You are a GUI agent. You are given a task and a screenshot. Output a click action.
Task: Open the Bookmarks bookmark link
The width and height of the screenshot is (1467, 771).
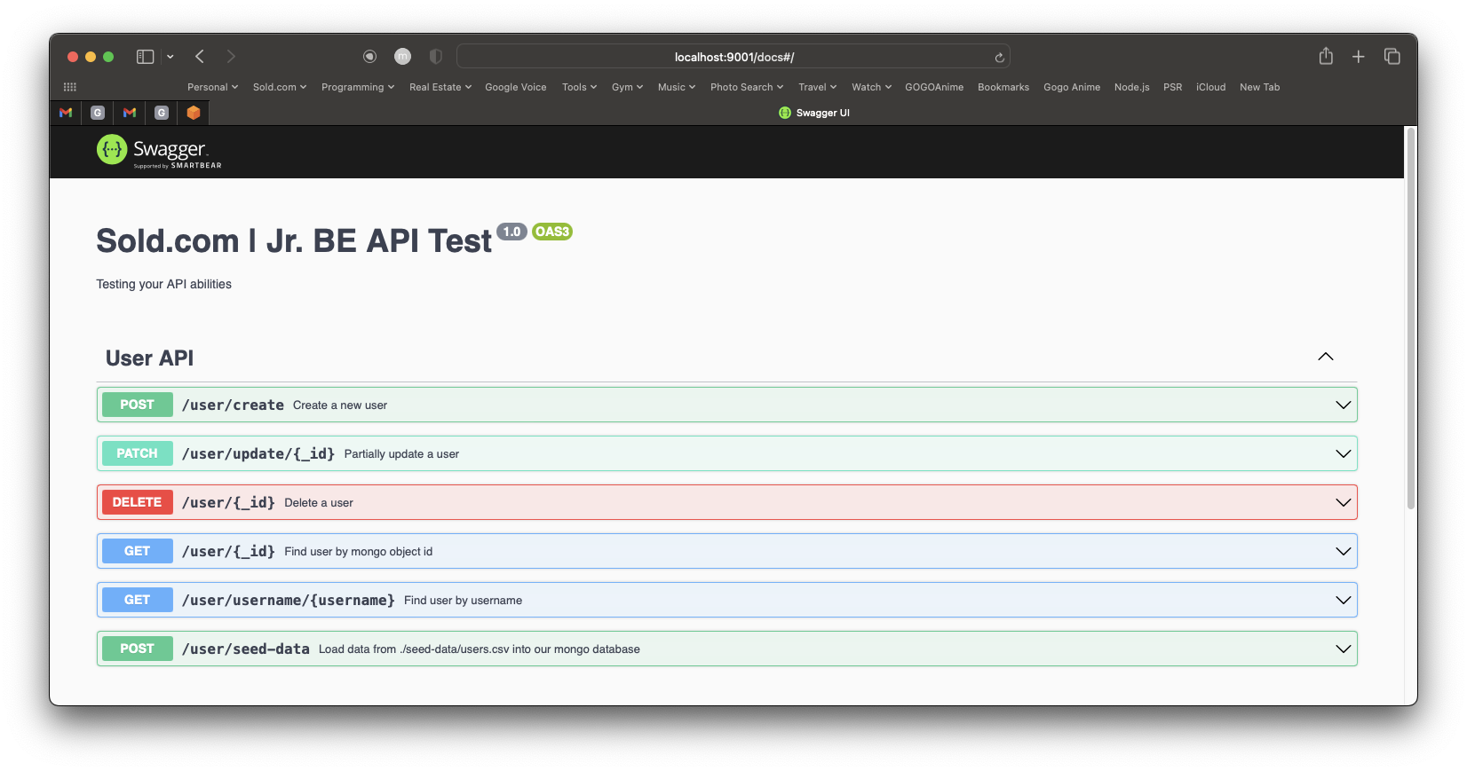click(x=1003, y=87)
